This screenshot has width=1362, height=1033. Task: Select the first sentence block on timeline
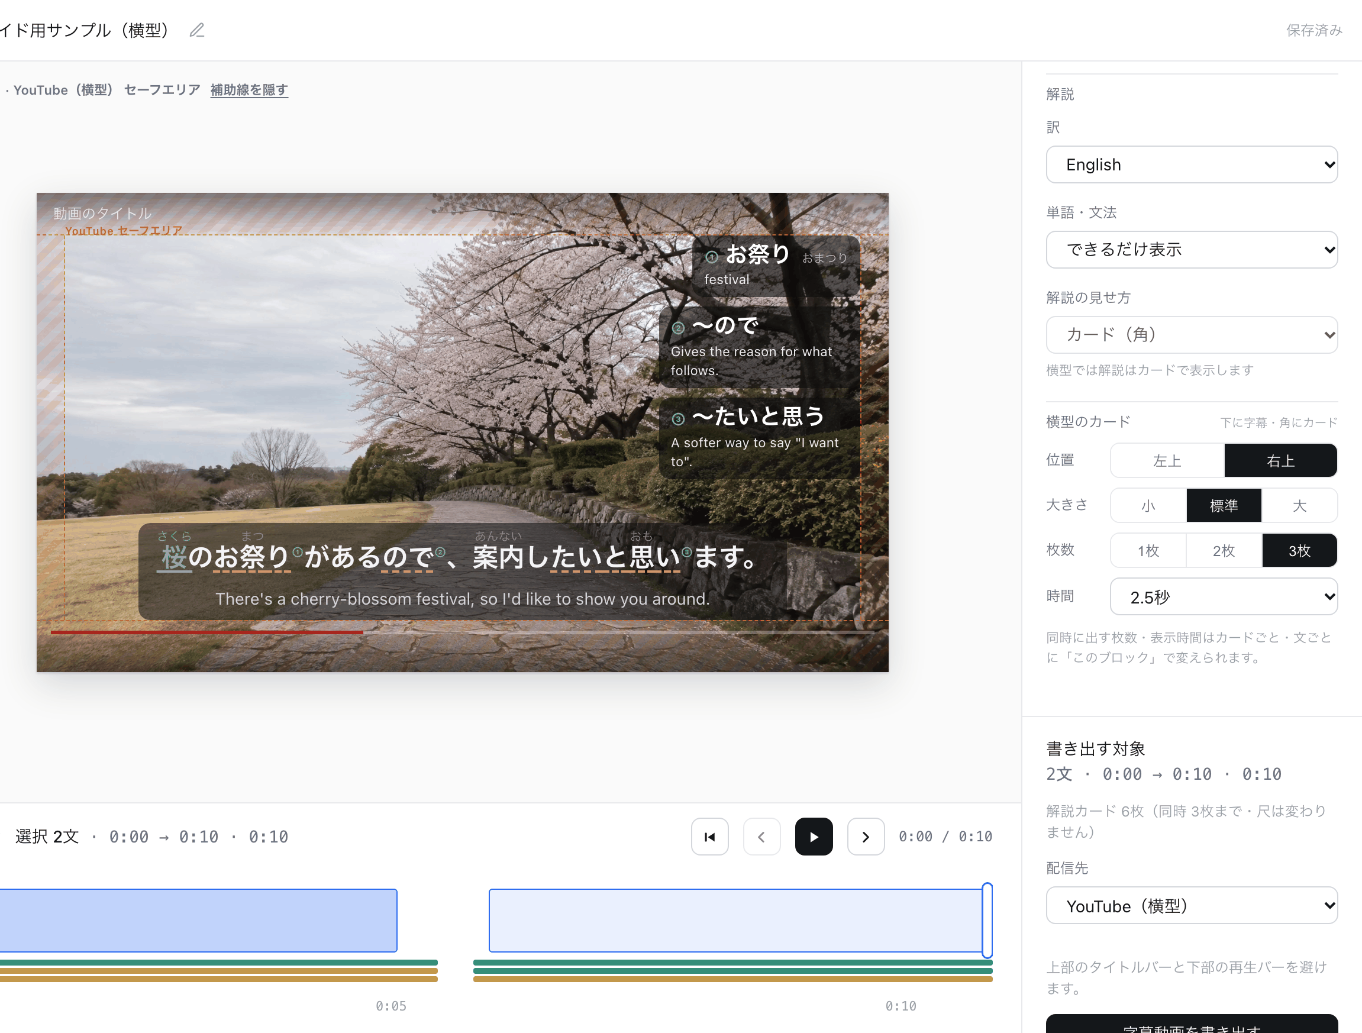(x=198, y=921)
